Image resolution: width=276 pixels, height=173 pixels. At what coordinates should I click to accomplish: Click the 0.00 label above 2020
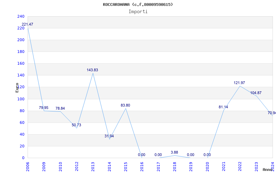pyautogui.click(x=207, y=155)
